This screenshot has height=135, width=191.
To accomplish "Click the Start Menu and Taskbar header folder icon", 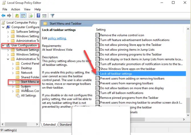I will (x=45, y=23).
